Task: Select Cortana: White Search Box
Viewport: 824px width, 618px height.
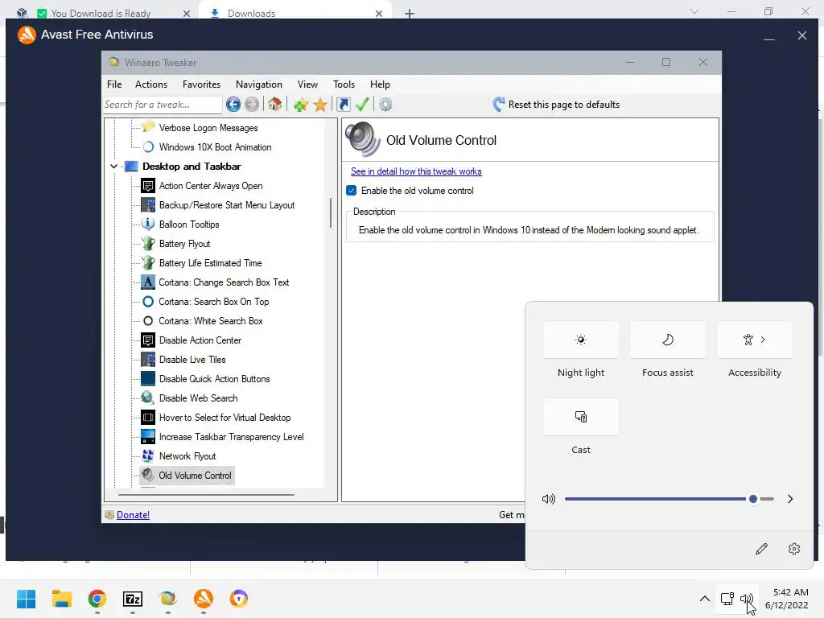Action: coord(210,321)
